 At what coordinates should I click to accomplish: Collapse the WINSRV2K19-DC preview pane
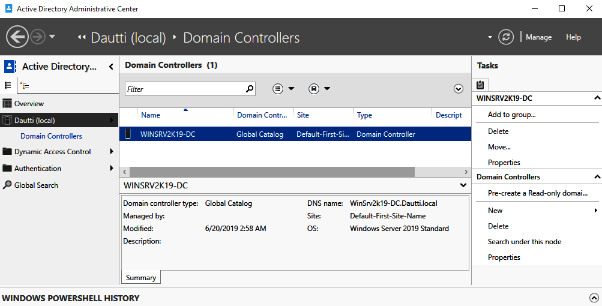pos(463,185)
